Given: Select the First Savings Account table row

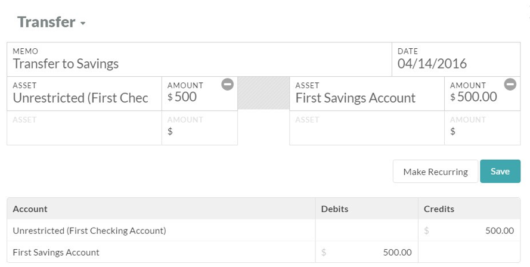Looking at the screenshot, I should [264, 252].
